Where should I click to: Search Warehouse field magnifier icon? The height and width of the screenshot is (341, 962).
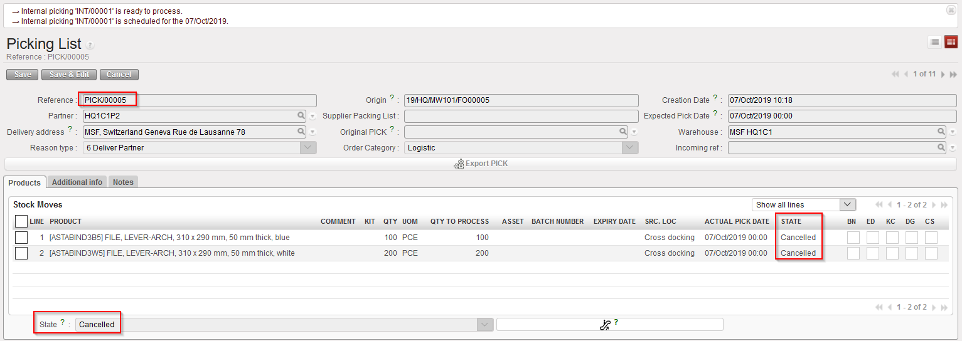pyautogui.click(x=941, y=132)
